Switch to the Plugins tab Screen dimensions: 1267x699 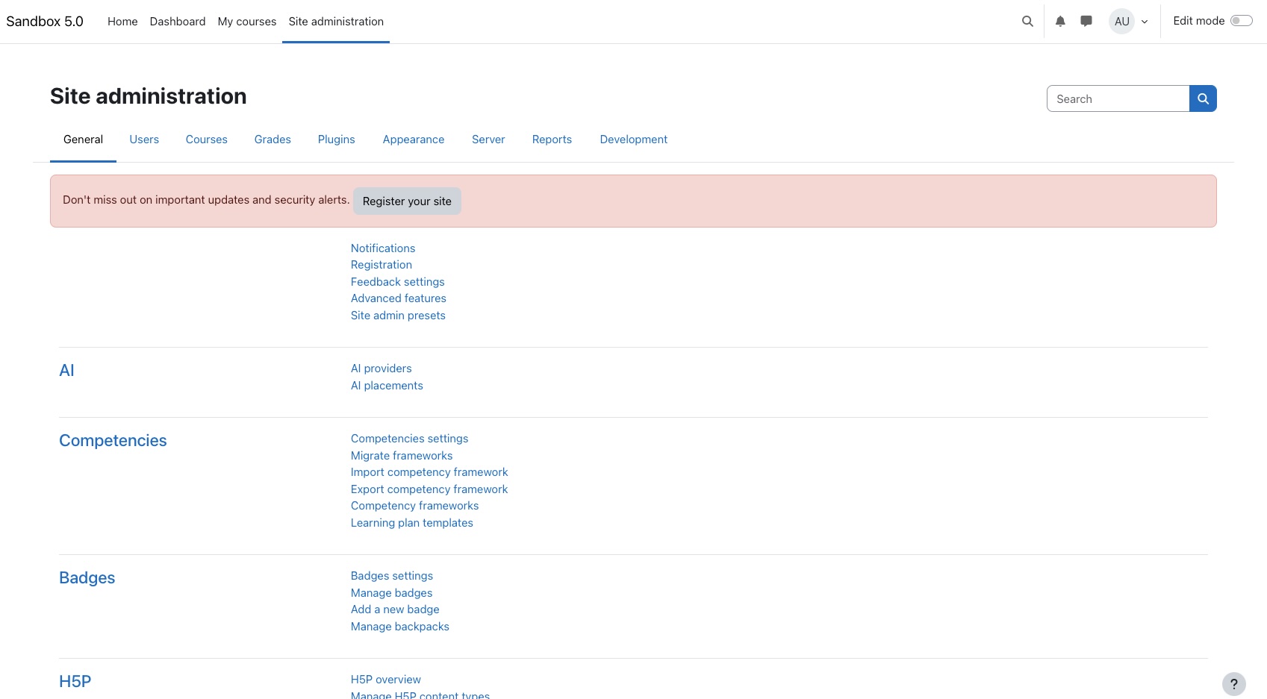[336, 139]
